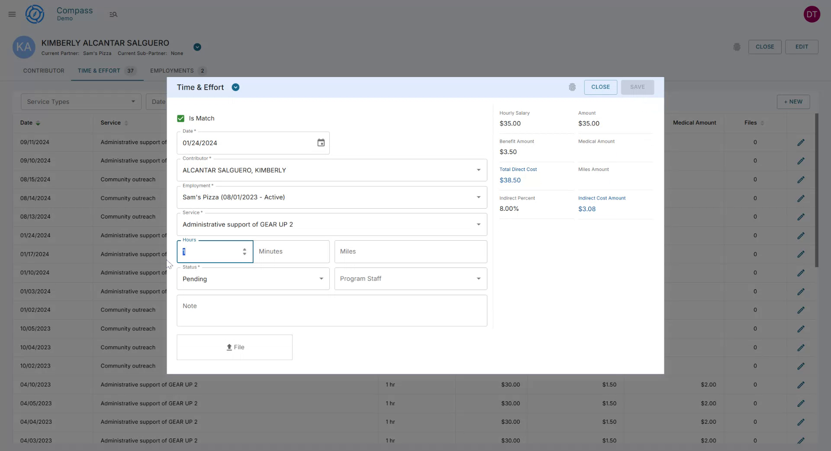Open the navigation hamburger menu

[x=12, y=14]
